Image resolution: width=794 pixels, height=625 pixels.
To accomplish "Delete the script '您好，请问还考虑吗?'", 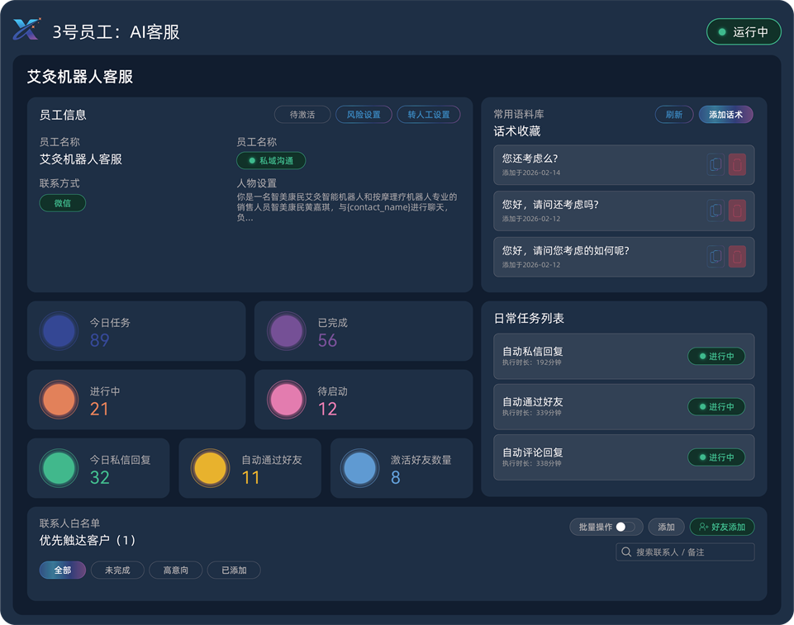I will tap(737, 211).
